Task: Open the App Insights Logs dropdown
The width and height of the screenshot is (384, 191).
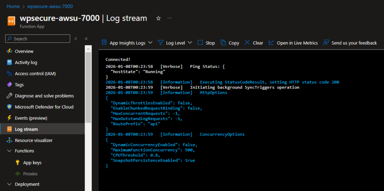Action: [127, 43]
